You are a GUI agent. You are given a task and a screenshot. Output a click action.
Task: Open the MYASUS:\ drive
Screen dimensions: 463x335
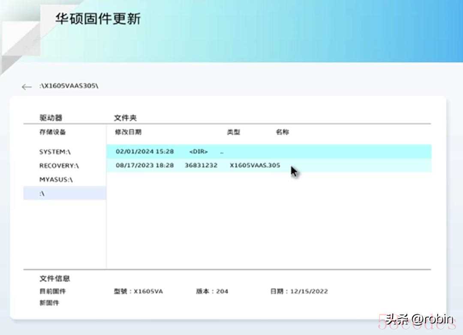56,179
